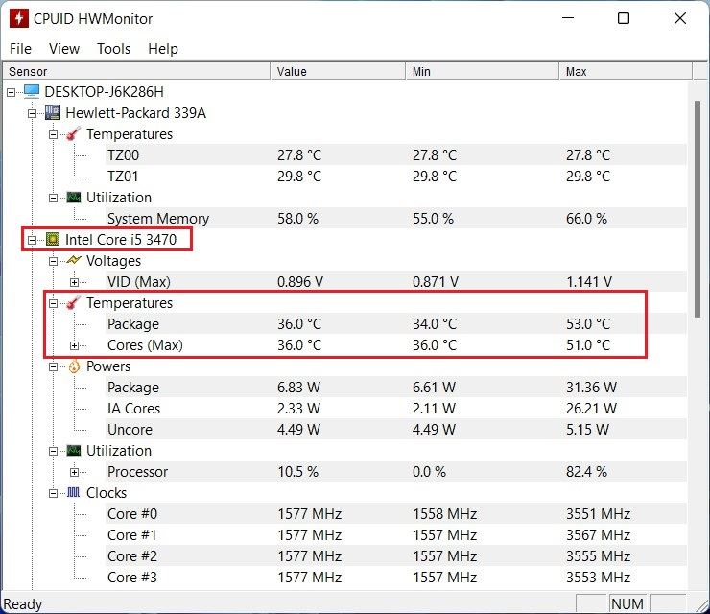The image size is (710, 614).
Task: Collapse the Voltages group
Action: click(x=53, y=261)
